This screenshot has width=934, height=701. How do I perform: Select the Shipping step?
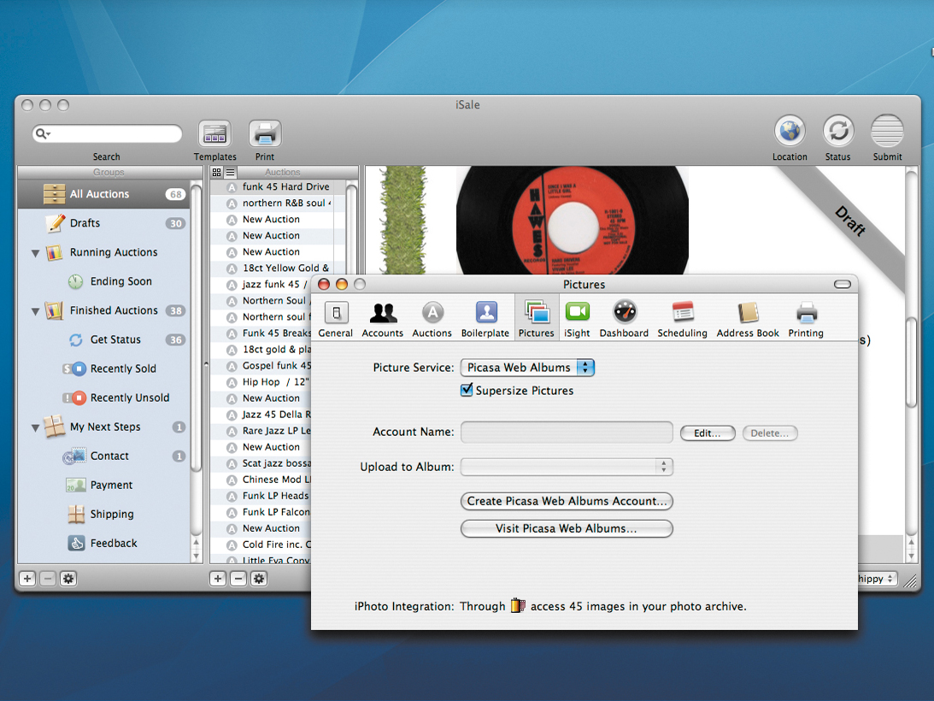(x=102, y=514)
